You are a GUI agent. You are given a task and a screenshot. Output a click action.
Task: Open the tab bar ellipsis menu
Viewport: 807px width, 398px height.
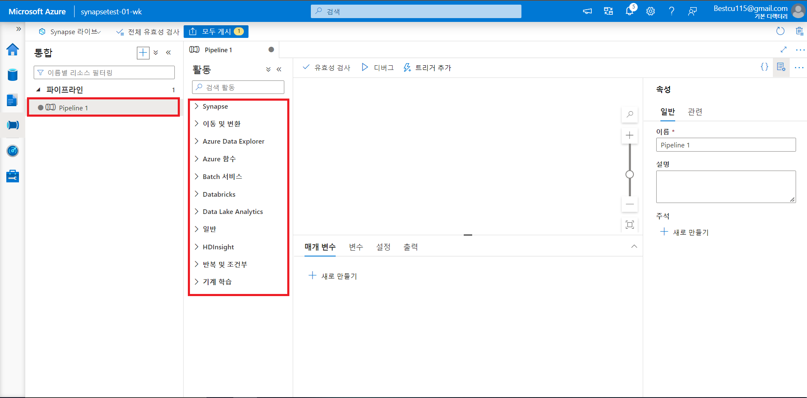pos(800,50)
